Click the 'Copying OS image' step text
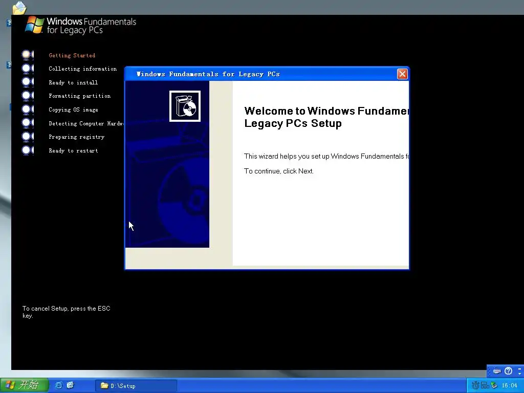The width and height of the screenshot is (524, 393). pyautogui.click(x=73, y=110)
